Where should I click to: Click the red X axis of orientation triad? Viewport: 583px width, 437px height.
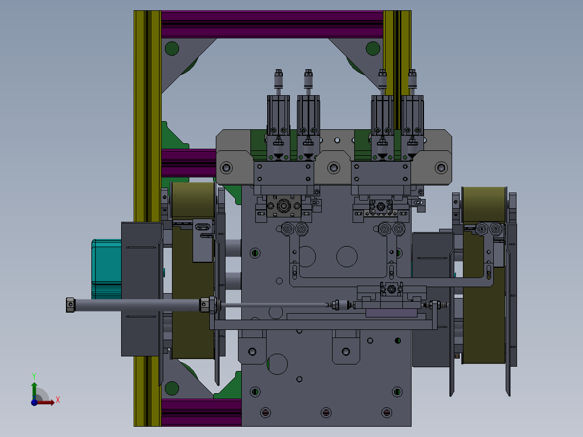tap(46, 402)
